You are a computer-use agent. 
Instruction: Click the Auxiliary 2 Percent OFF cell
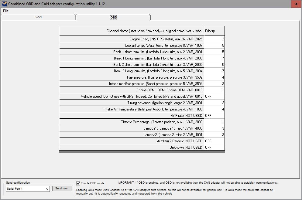pos(214,141)
